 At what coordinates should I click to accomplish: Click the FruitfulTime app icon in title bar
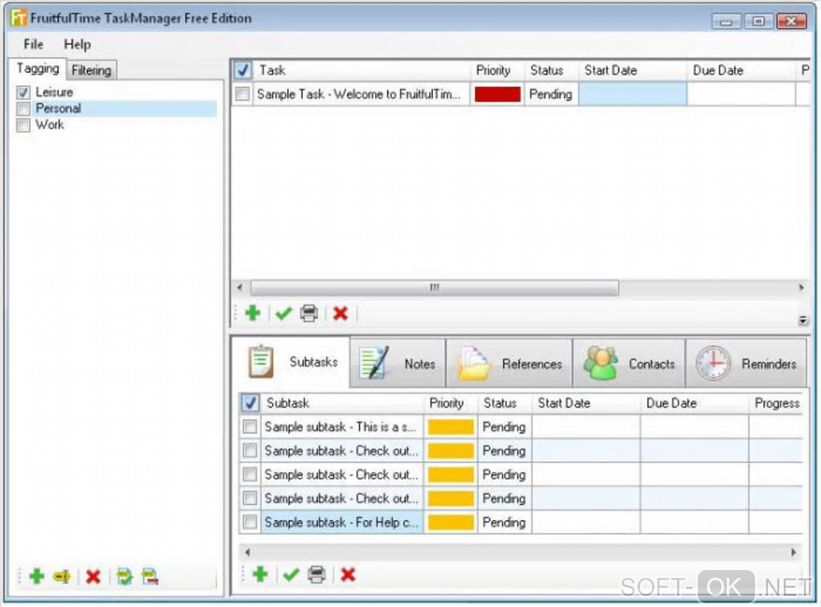pos(19,18)
